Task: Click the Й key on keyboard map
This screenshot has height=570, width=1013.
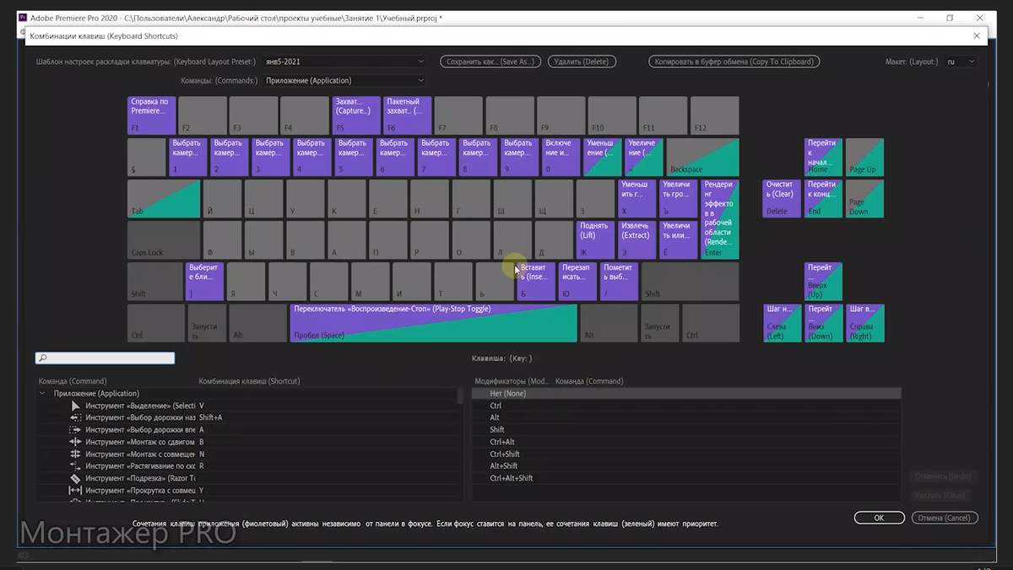Action: (222, 198)
